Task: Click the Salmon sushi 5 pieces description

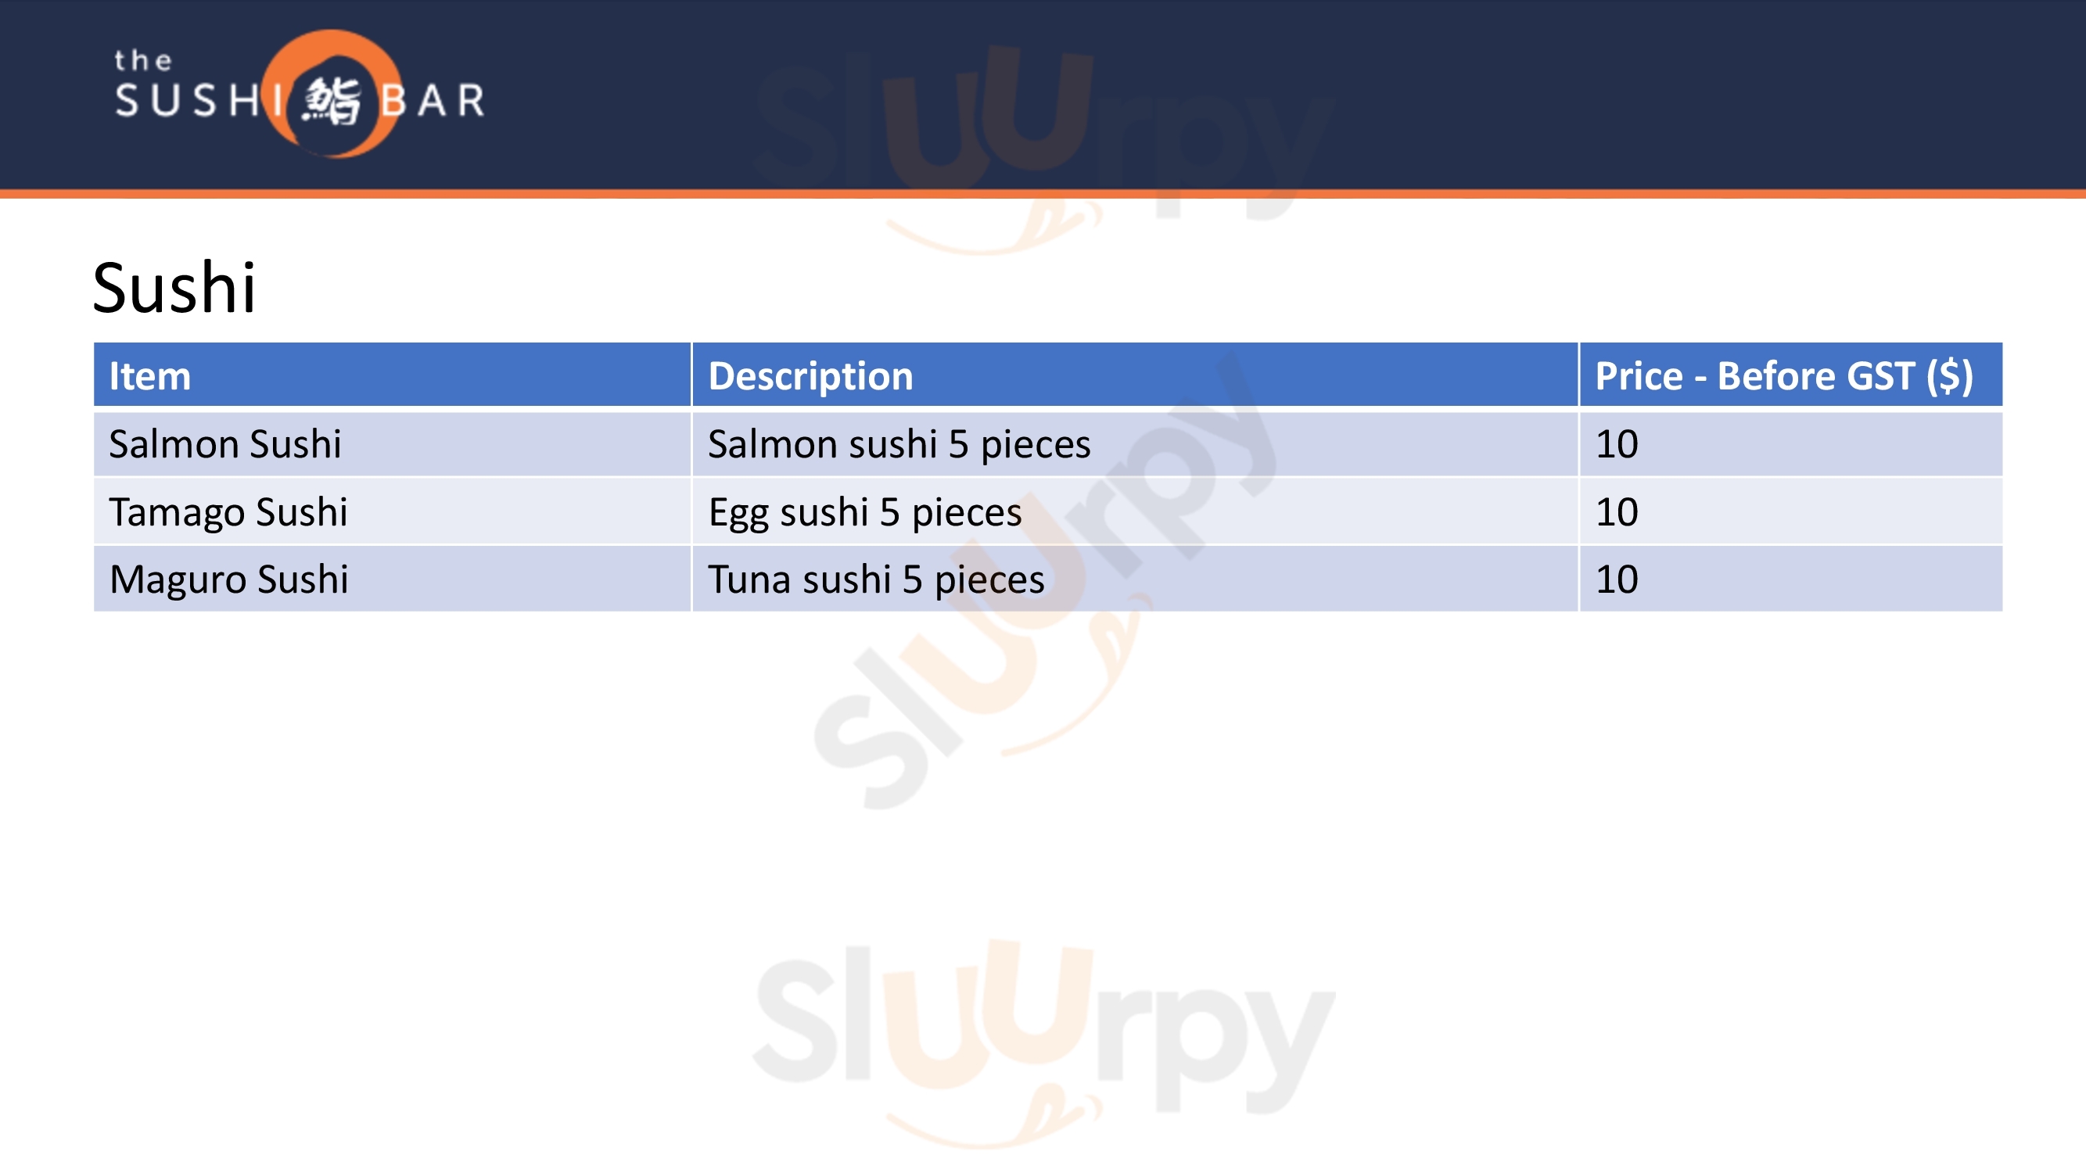Action: coord(899,443)
